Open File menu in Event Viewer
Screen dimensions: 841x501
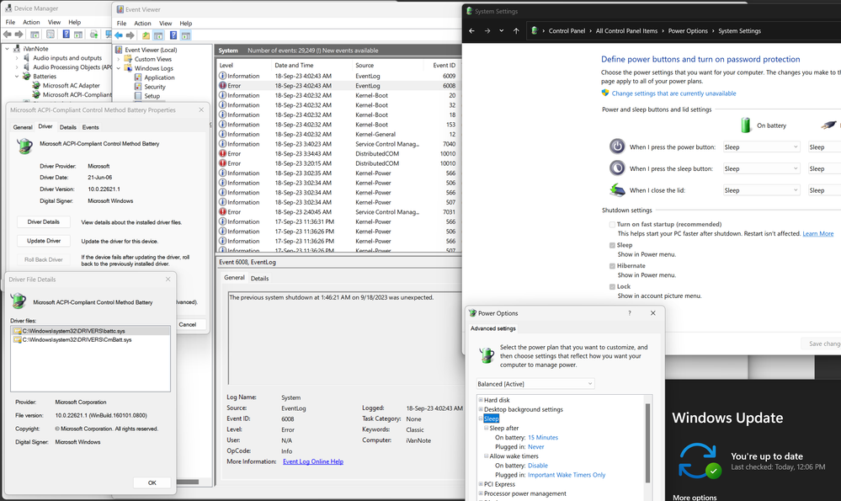coord(122,23)
